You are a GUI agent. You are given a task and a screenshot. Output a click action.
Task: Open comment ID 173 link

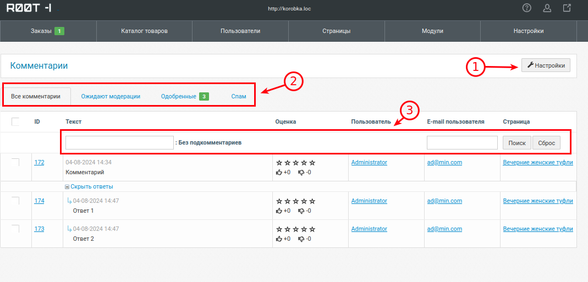click(x=40, y=229)
